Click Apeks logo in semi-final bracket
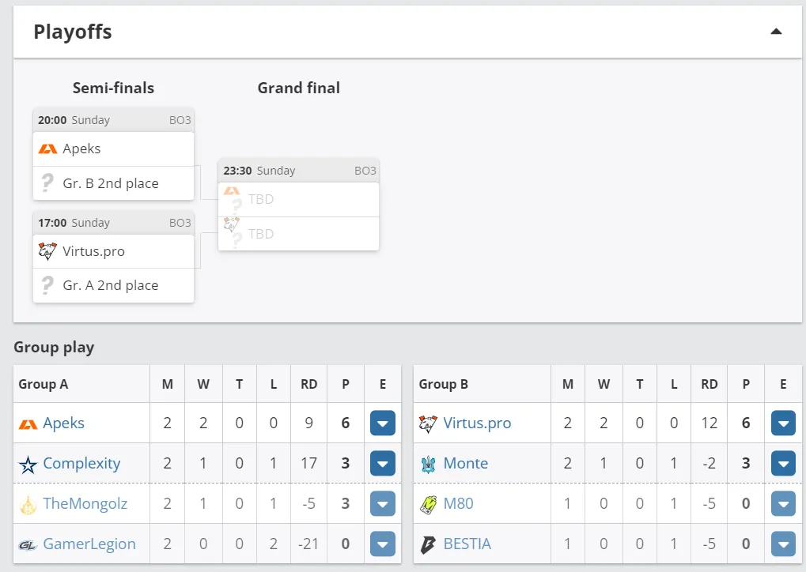 [47, 149]
